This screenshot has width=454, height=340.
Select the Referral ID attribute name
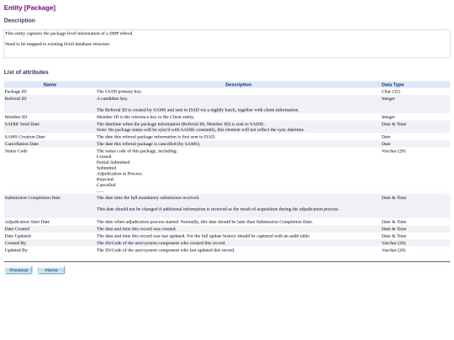(x=15, y=98)
